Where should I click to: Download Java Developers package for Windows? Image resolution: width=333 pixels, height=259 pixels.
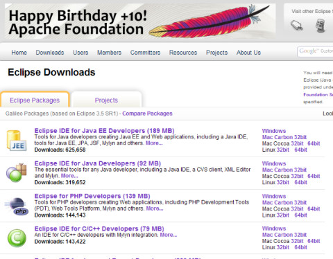coord(274,163)
